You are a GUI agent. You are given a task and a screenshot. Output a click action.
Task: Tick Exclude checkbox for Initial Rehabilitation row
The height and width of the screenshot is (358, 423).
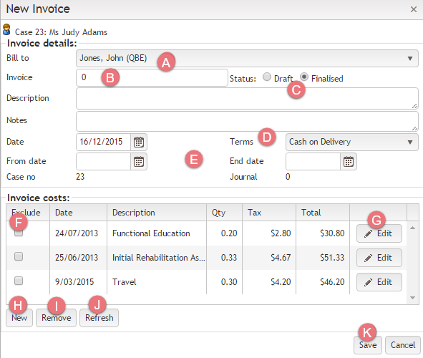tap(19, 256)
